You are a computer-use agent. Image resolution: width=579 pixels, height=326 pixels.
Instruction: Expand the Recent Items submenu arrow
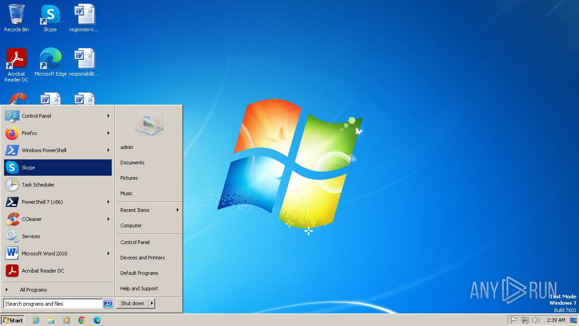(x=178, y=210)
